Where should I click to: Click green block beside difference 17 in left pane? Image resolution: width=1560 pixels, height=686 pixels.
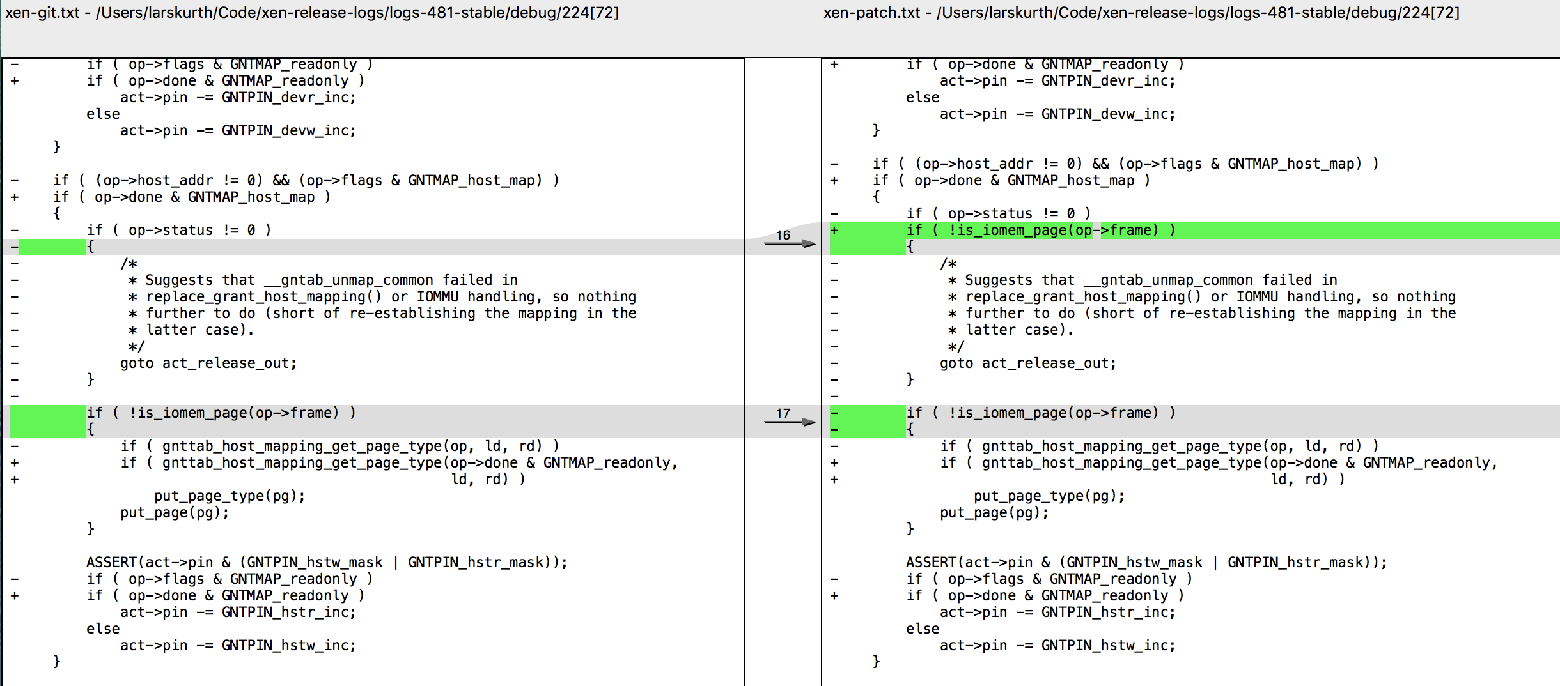tap(48, 421)
